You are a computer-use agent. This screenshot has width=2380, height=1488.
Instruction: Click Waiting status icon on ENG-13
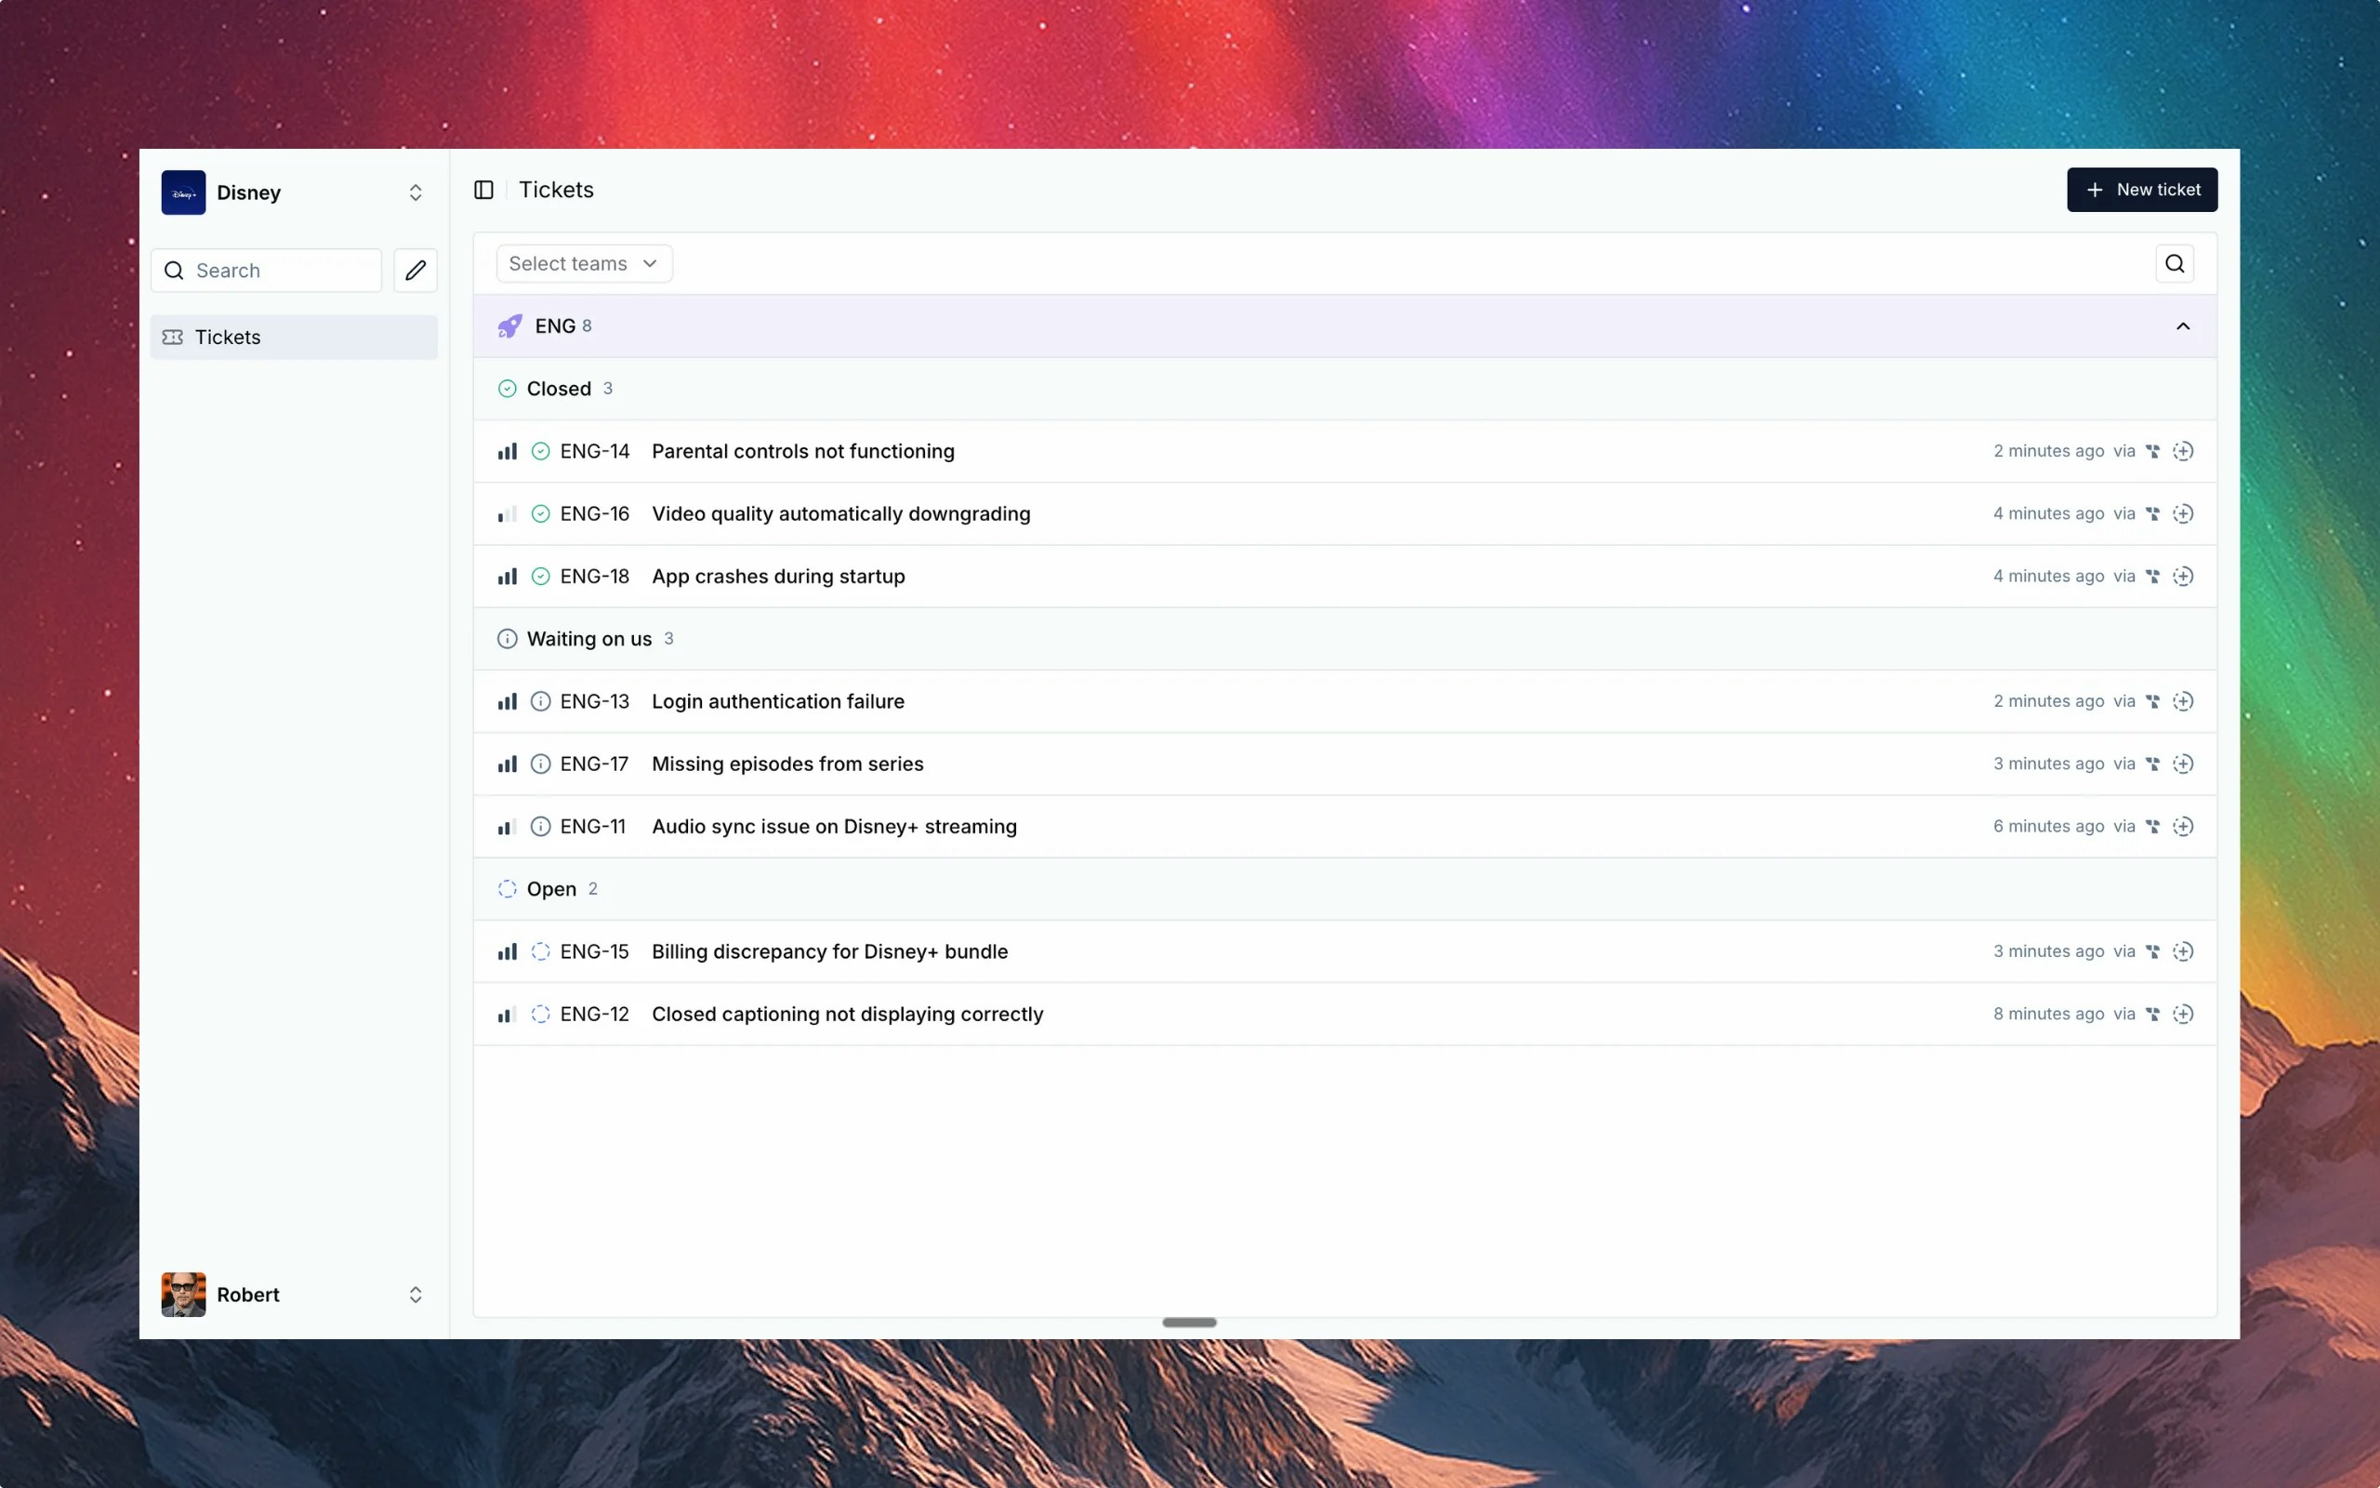(x=540, y=700)
